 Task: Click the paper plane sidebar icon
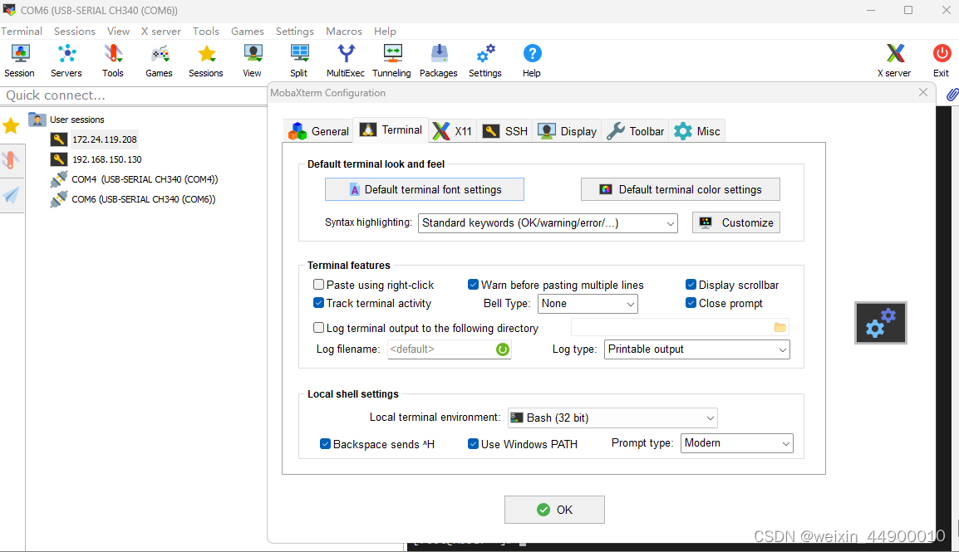point(11,195)
